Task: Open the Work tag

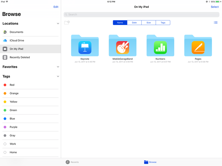Action: click(x=31, y=144)
